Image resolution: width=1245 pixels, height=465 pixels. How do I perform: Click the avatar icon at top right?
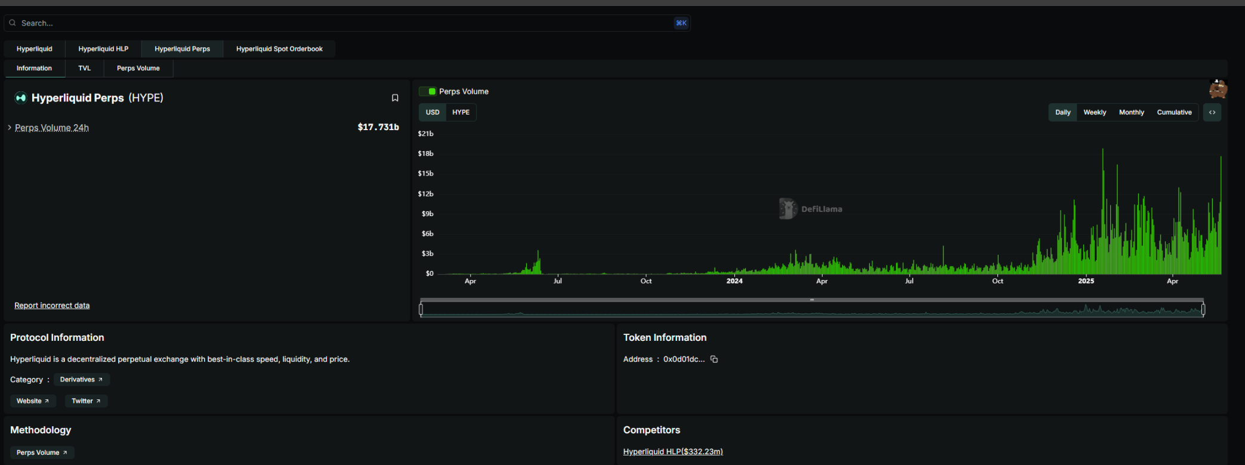pos(1218,90)
